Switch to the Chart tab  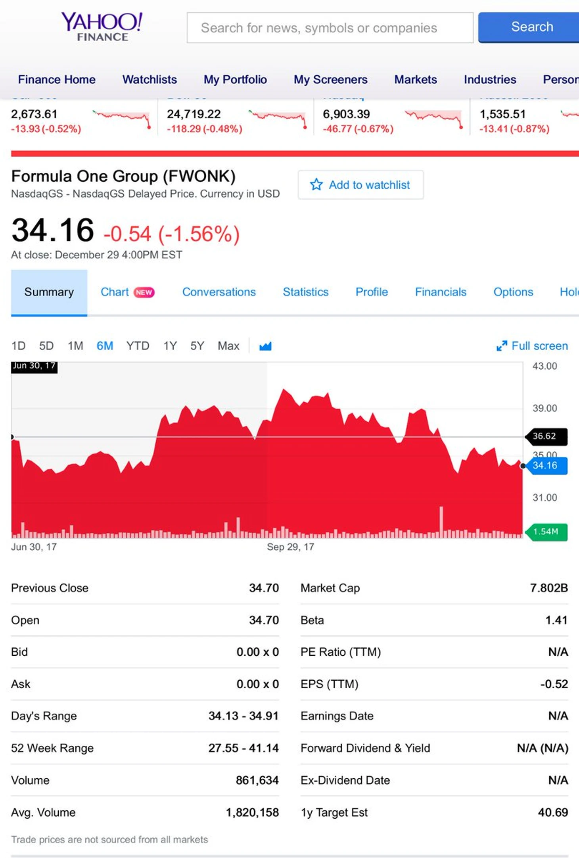[115, 292]
